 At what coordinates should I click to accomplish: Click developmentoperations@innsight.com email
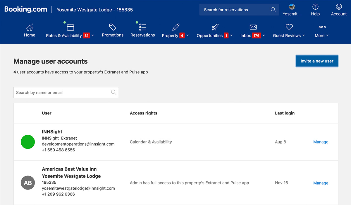pos(78,144)
